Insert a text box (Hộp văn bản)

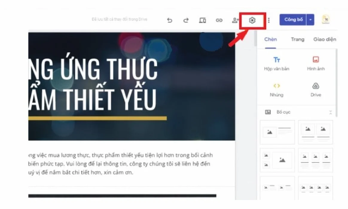coord(277,64)
